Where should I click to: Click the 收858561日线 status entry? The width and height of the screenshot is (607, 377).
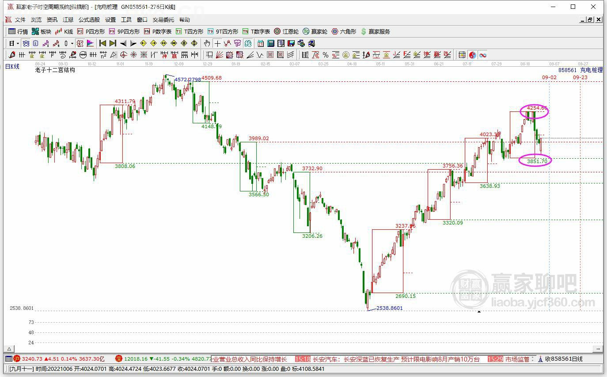[x=564, y=359]
